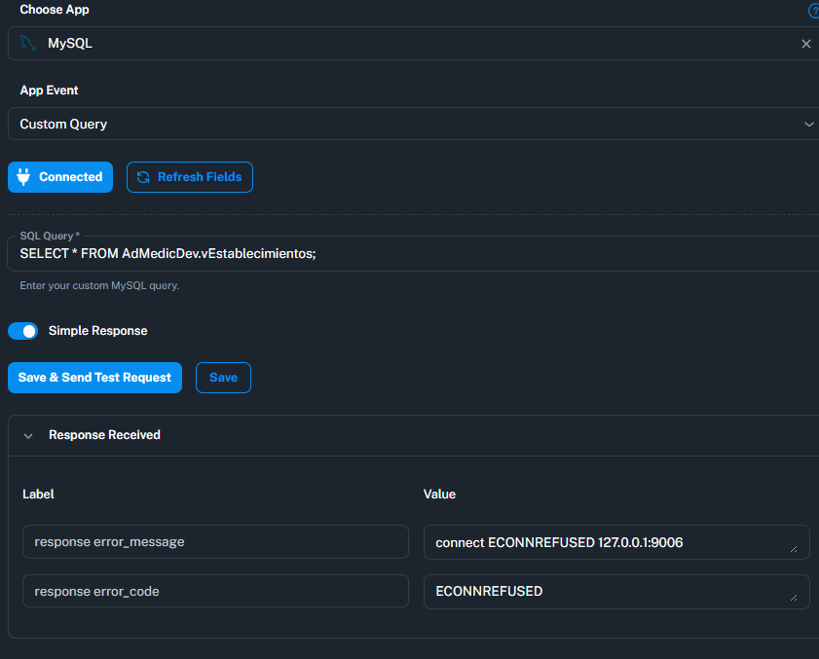Click Save & Send Test Request
Image resolution: width=819 pixels, height=659 pixels.
pyautogui.click(x=94, y=378)
